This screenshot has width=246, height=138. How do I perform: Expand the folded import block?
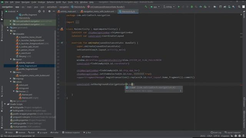click(77, 22)
